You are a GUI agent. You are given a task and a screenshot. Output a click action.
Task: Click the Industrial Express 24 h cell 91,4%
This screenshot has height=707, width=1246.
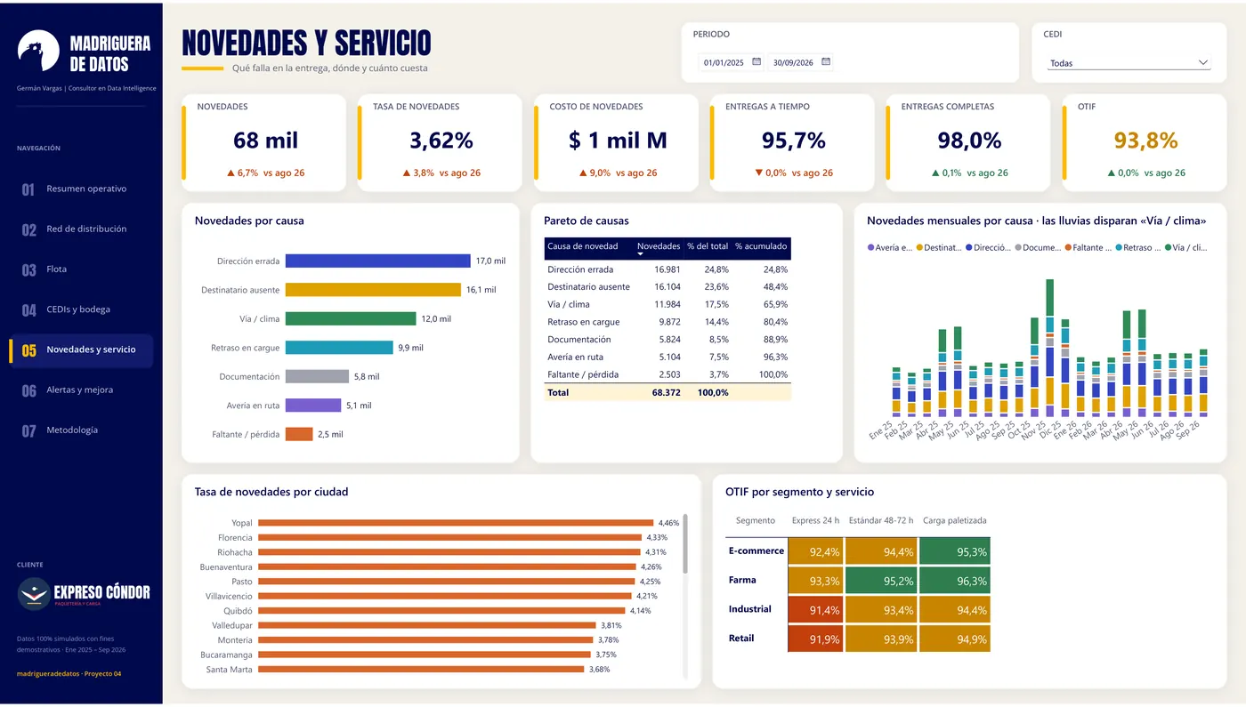click(816, 610)
